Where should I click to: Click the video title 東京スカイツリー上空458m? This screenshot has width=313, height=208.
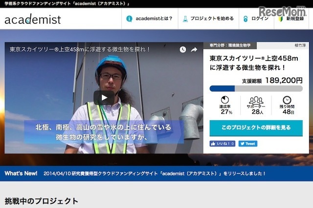[79, 49]
